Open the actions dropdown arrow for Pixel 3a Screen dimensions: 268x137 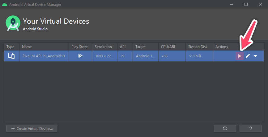255,56
